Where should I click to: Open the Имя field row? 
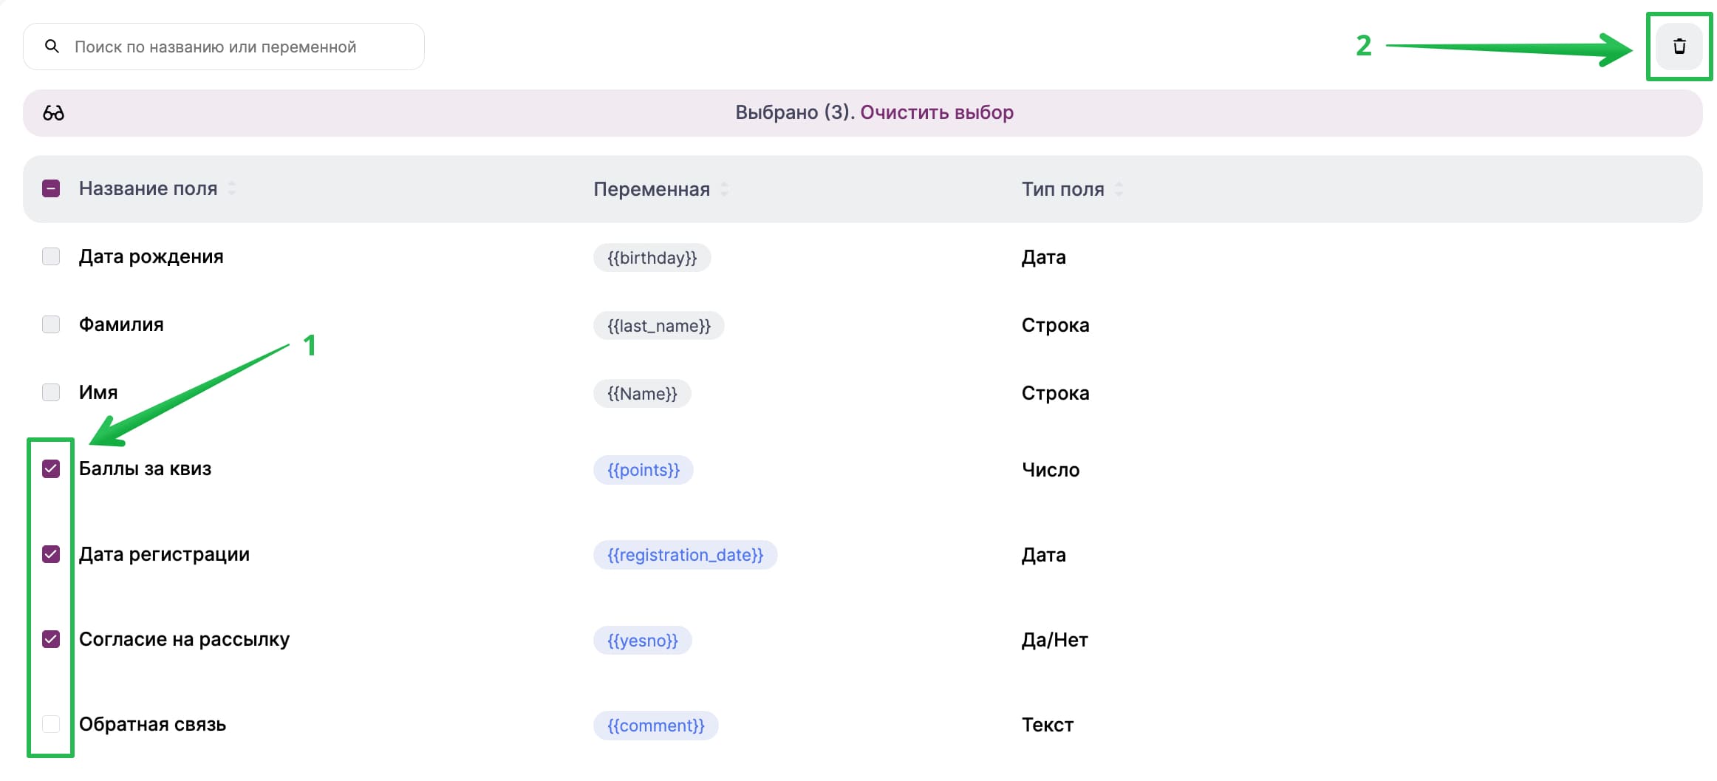point(98,392)
